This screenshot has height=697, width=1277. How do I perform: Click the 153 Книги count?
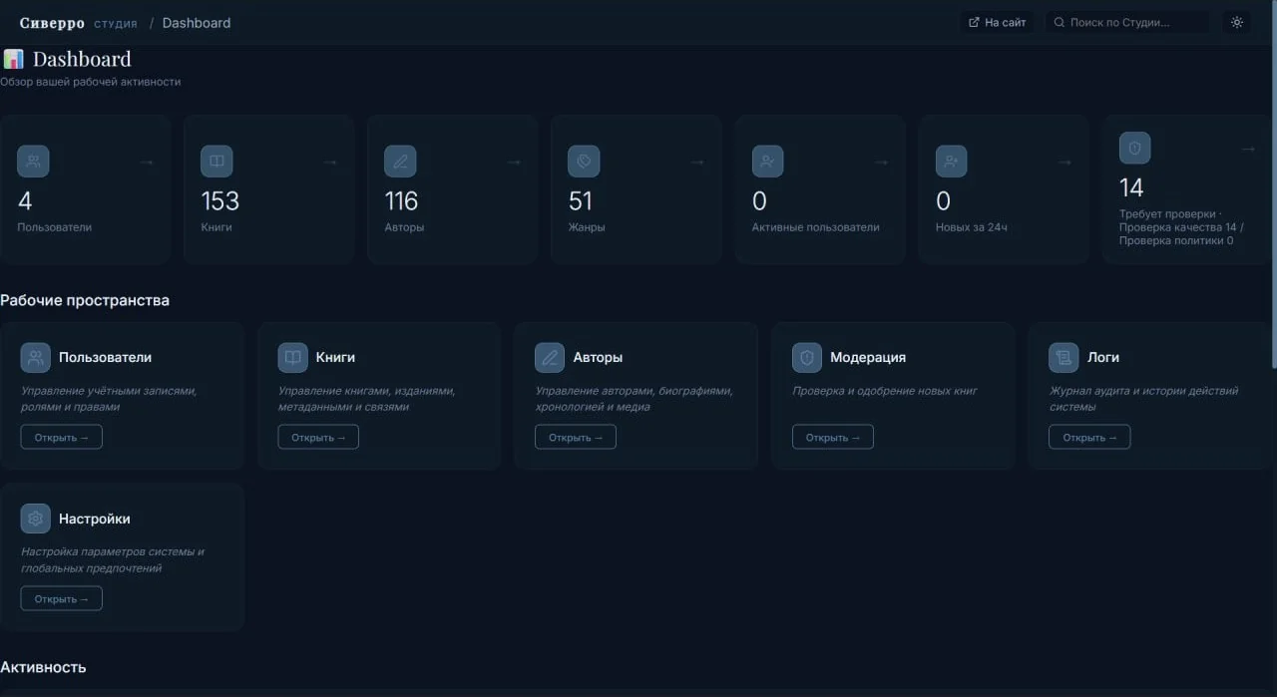coord(220,201)
